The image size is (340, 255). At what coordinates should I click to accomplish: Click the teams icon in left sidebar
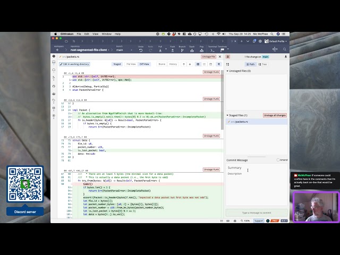tap(54, 94)
